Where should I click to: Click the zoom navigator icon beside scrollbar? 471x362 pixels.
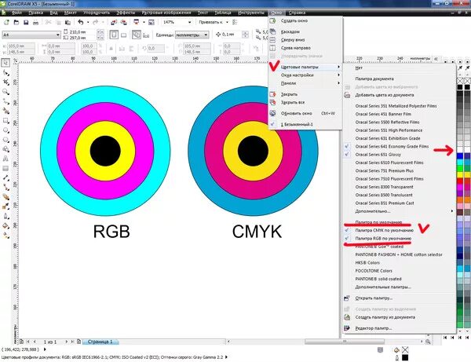point(428,342)
